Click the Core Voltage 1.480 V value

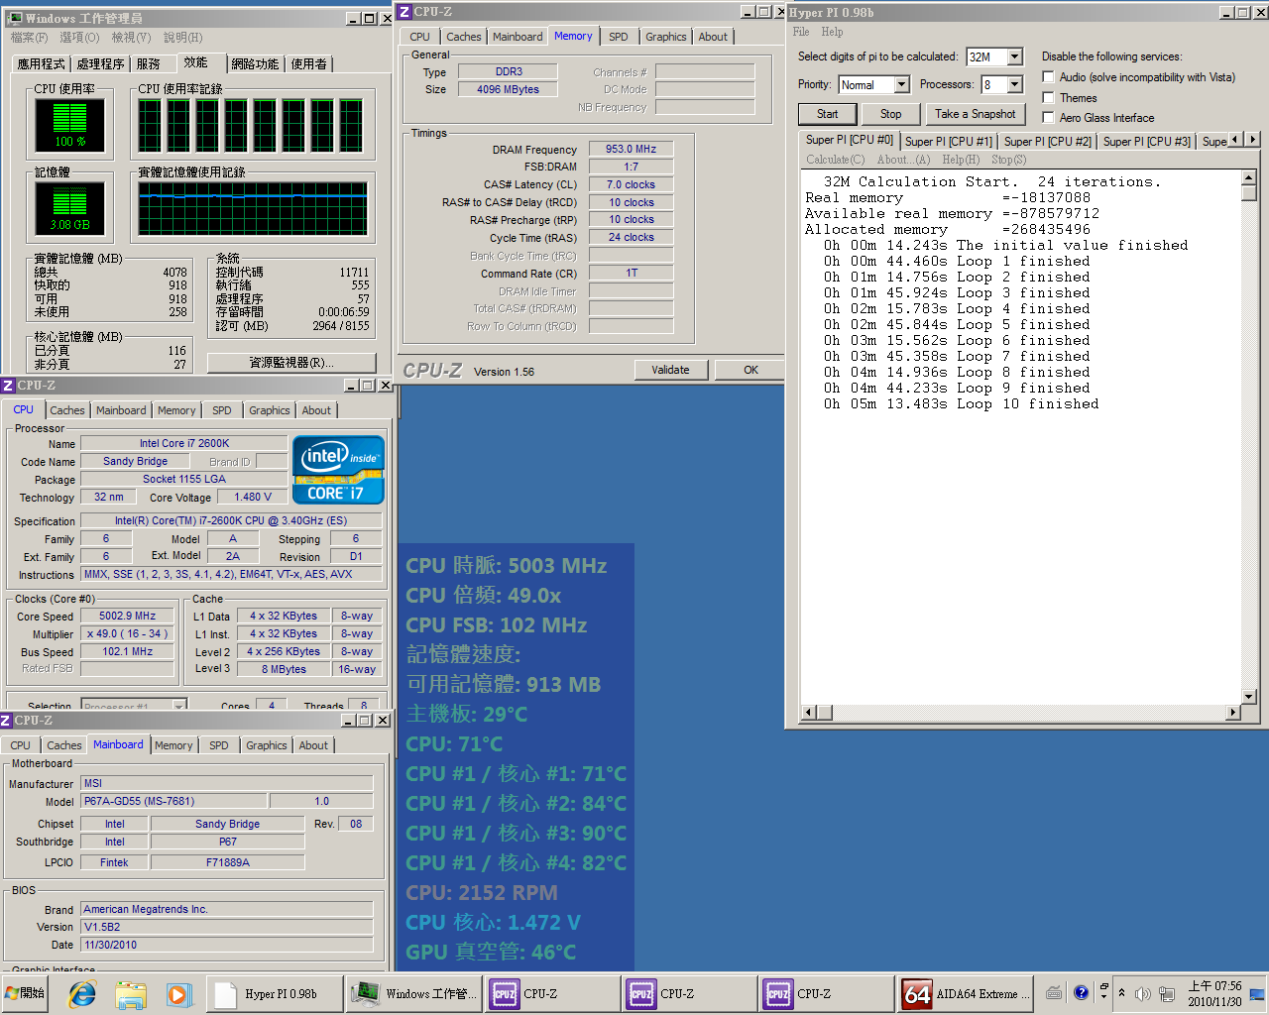(253, 498)
